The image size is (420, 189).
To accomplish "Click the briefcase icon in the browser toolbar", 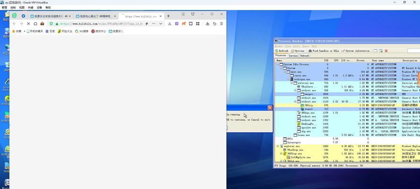I will (42, 24).
